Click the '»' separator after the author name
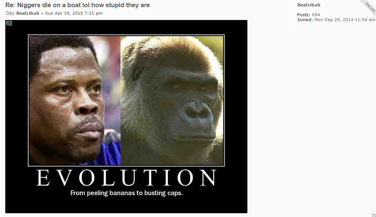376x217 pixels. 42,13
